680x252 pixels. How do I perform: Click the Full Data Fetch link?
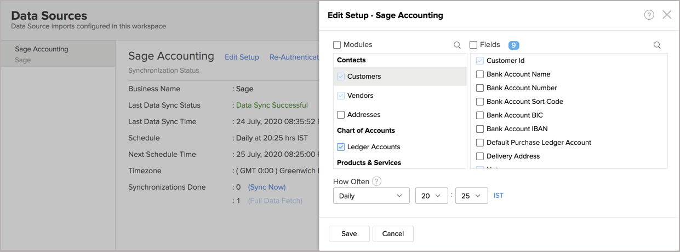275,201
